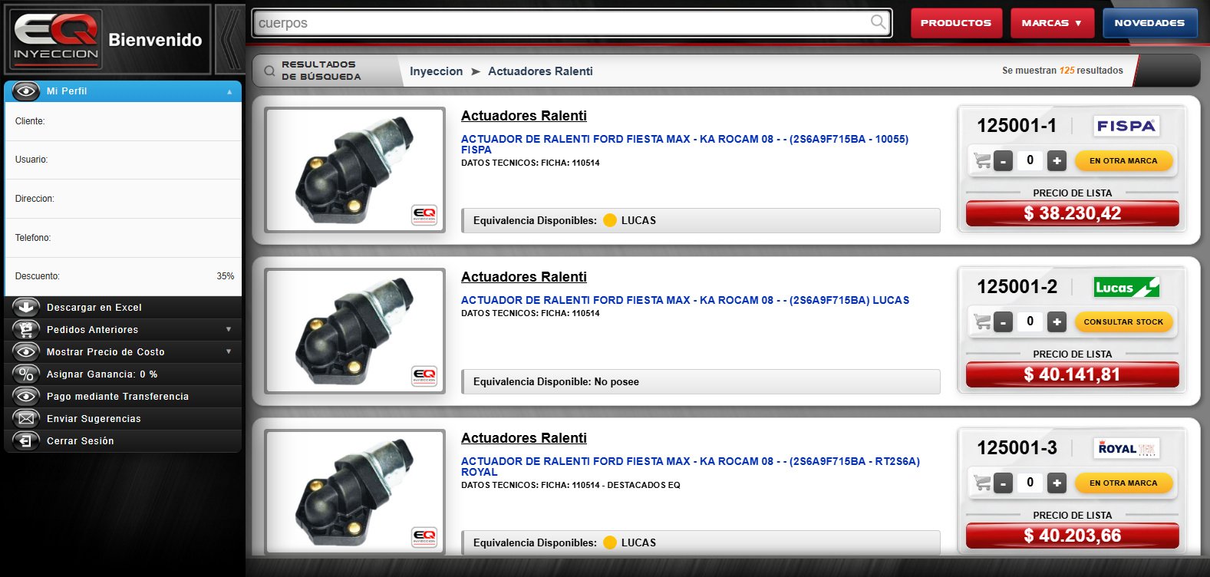
Task: Expand Pedidos Anteriores arrow
Action: [229, 329]
